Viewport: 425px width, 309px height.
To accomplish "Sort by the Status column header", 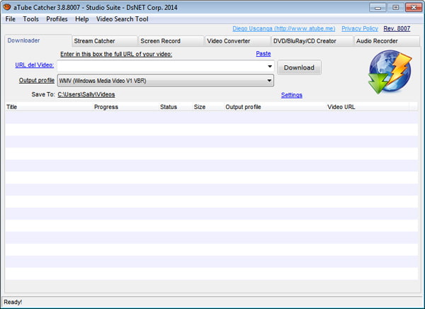I will [x=176, y=107].
